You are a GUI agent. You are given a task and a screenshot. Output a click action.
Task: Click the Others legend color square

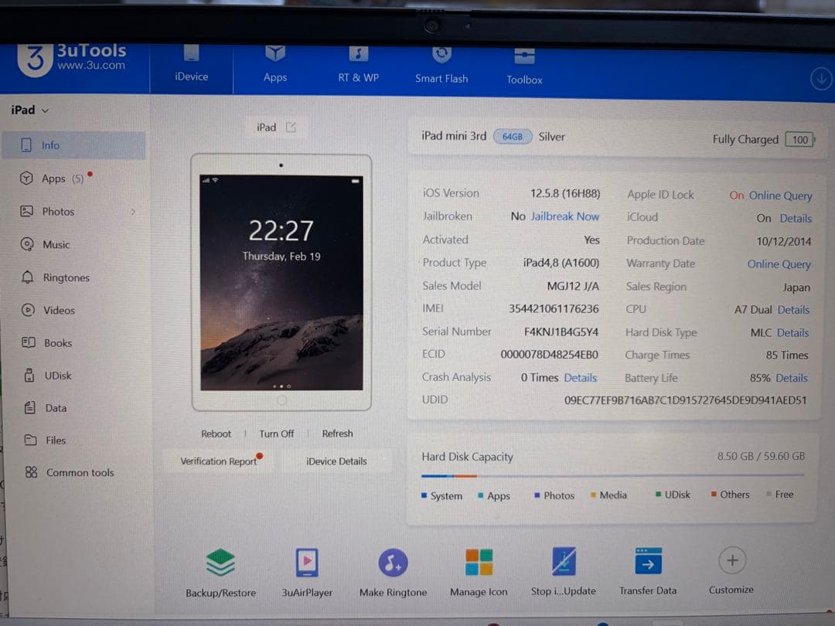(714, 495)
